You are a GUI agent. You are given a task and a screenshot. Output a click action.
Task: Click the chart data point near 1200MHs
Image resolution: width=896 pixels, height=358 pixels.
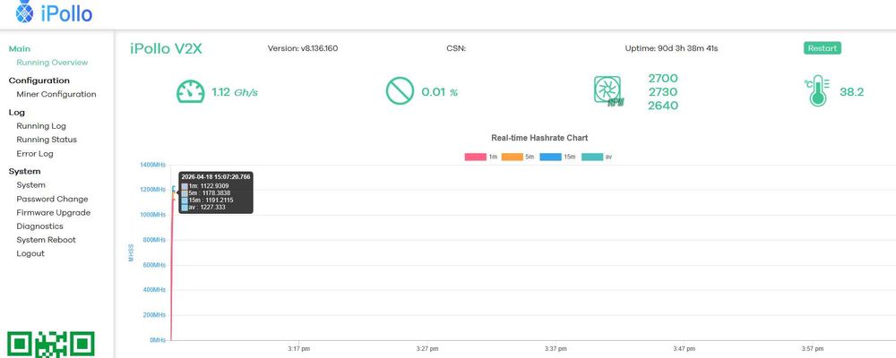(x=173, y=189)
